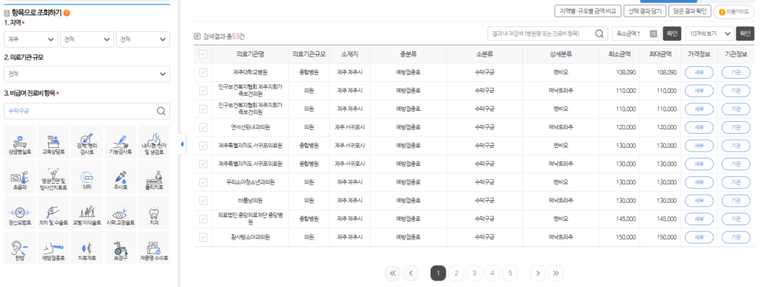Toggle checkbox for 참사랑소아과의원 row

[203, 237]
